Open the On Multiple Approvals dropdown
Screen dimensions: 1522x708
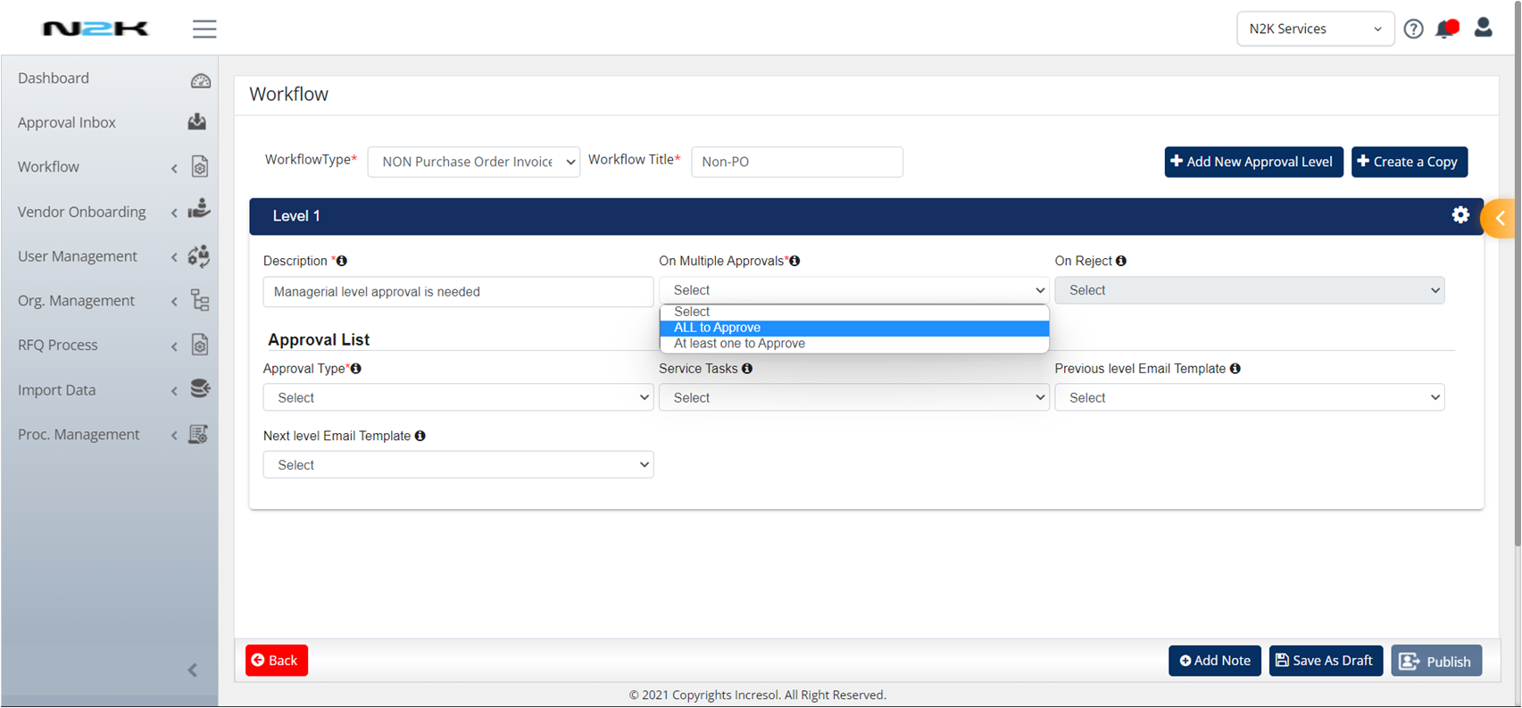(x=854, y=290)
